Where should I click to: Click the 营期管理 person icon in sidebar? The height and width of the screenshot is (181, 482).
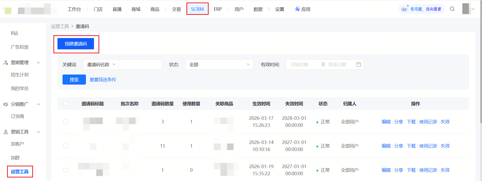pos(6,62)
